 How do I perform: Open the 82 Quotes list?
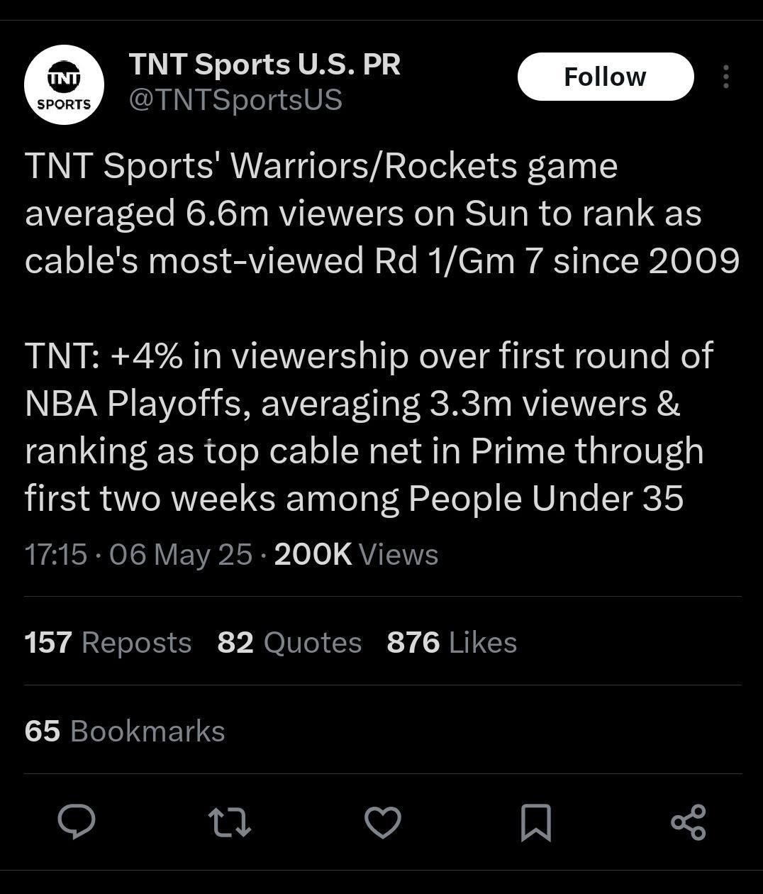click(289, 642)
